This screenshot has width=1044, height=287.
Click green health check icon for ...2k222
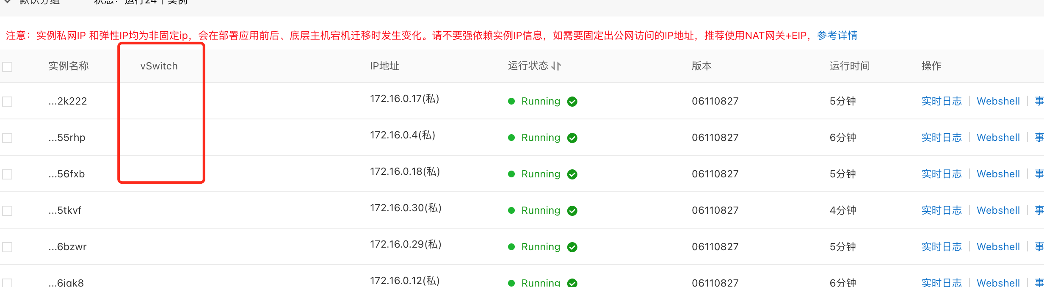tap(572, 102)
